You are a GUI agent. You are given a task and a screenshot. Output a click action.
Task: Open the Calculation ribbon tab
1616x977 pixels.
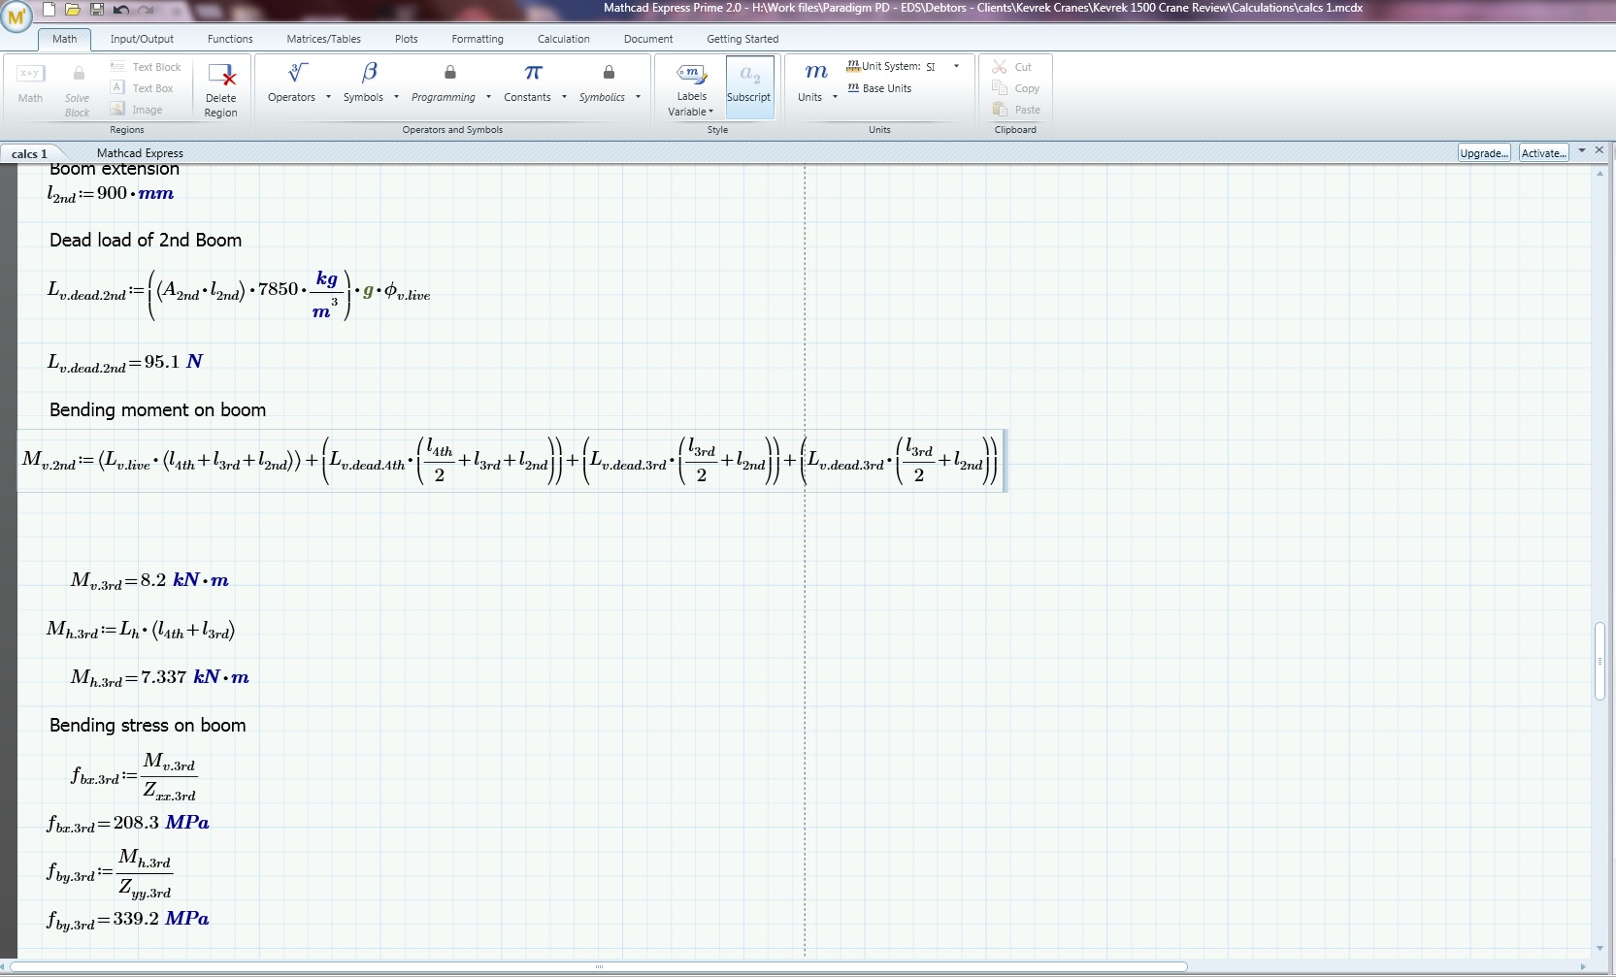(x=564, y=39)
